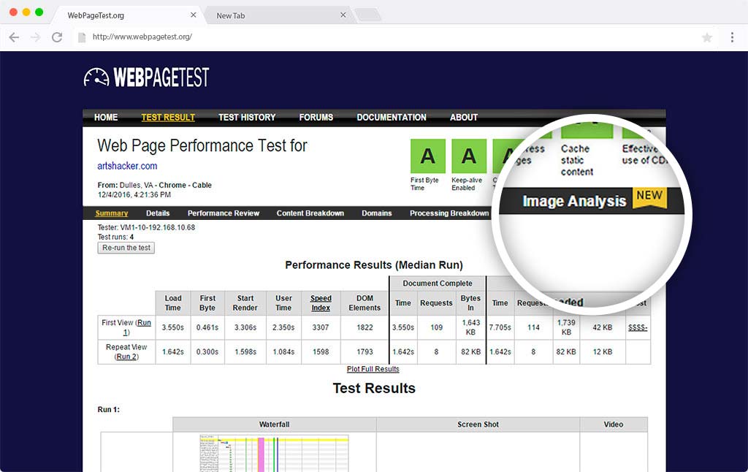
Task: Select the Details sub-tab
Action: [x=158, y=213]
